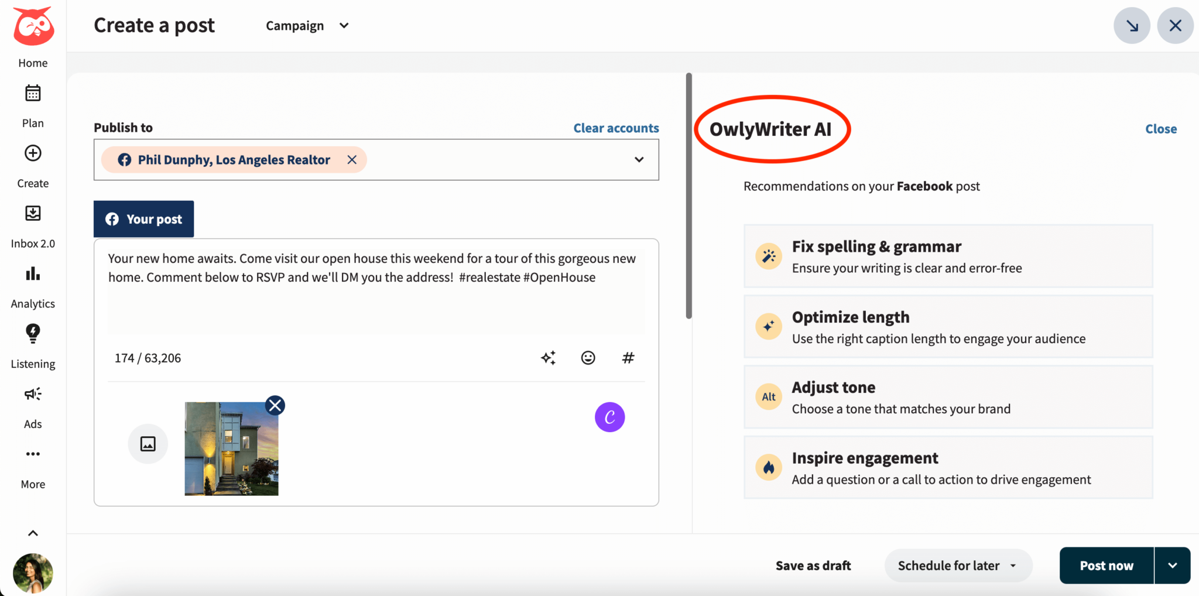Insert a hashtag with the # icon
The width and height of the screenshot is (1199, 596).
click(628, 358)
